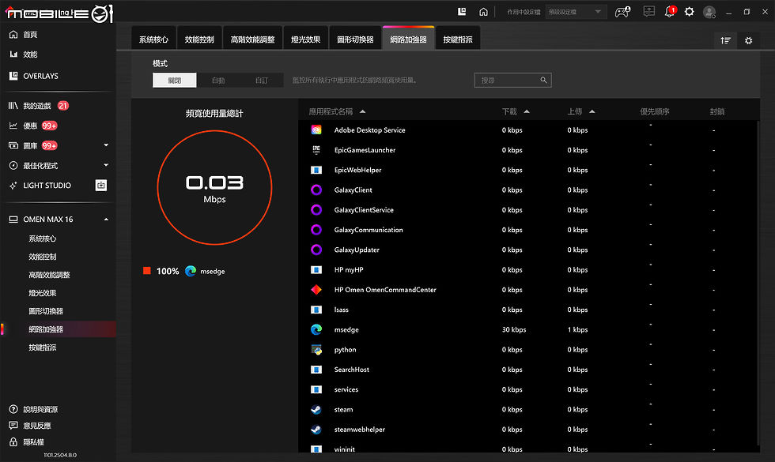Open 效能控制 under OMEN MAX 16 sidebar
Image resolution: width=775 pixels, height=462 pixels.
click(x=43, y=257)
